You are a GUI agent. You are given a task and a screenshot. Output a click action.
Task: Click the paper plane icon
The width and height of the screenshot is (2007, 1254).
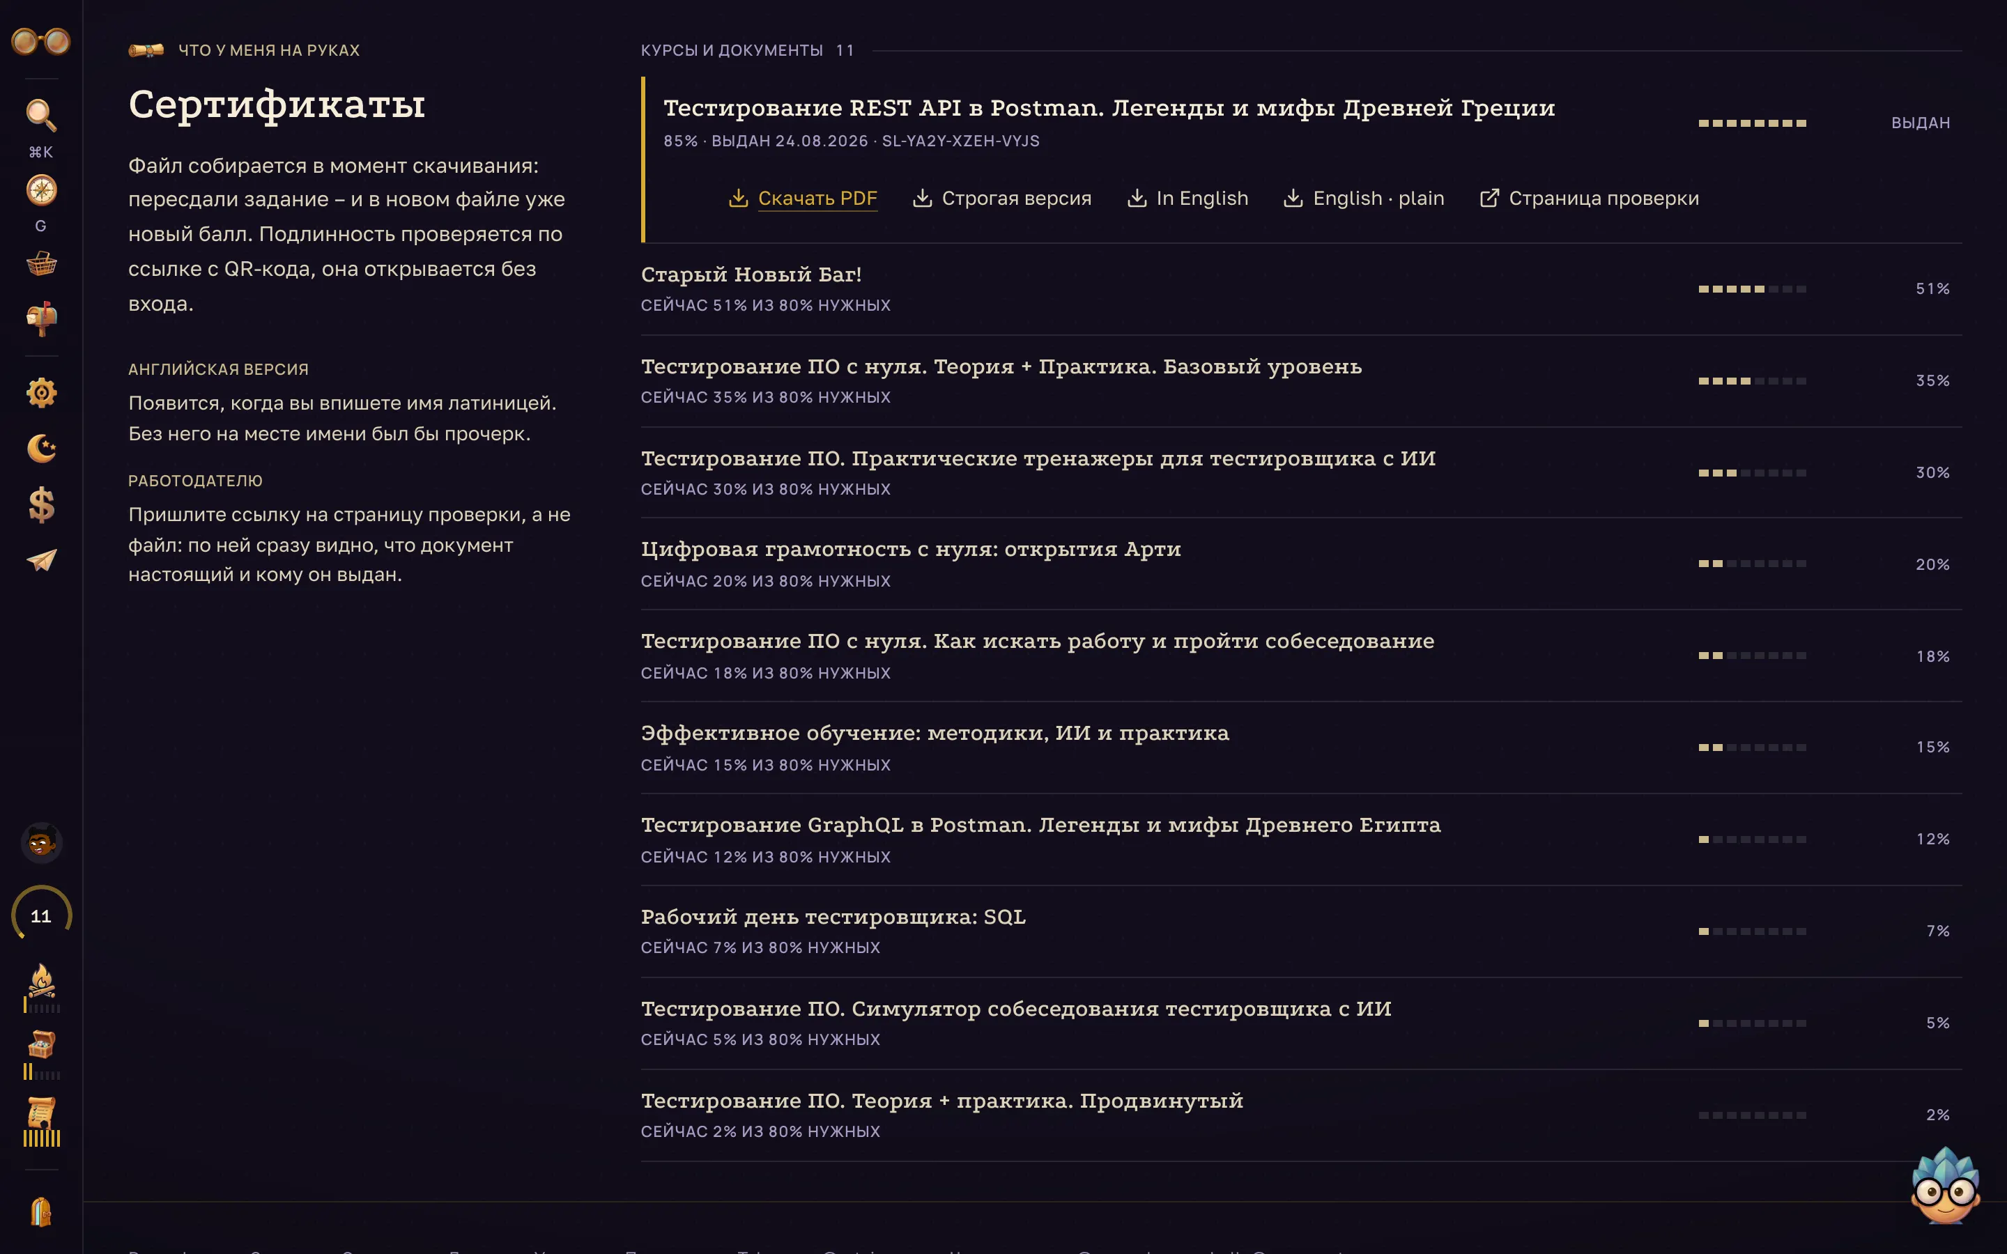40,561
